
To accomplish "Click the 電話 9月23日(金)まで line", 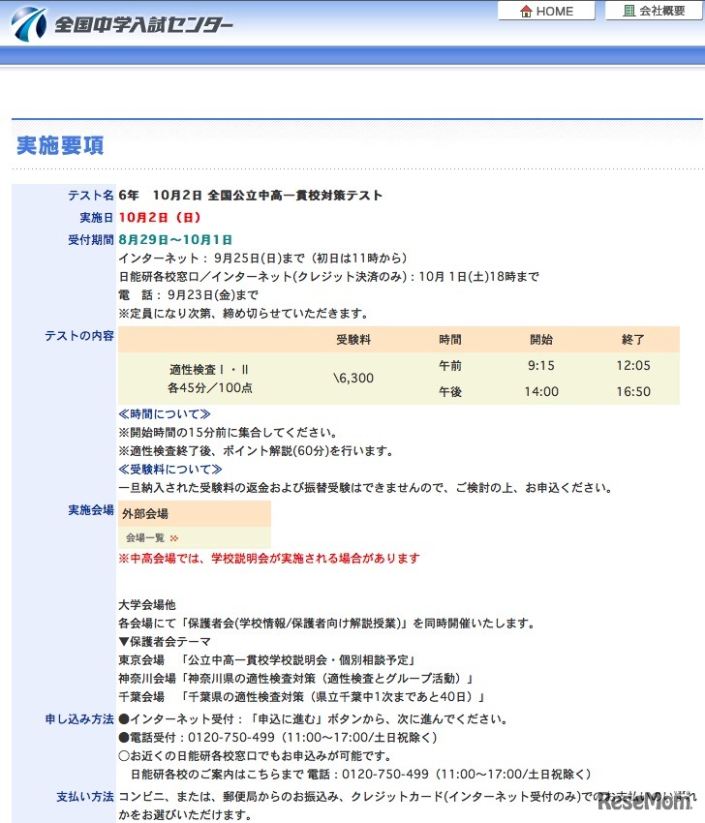I will 189,295.
